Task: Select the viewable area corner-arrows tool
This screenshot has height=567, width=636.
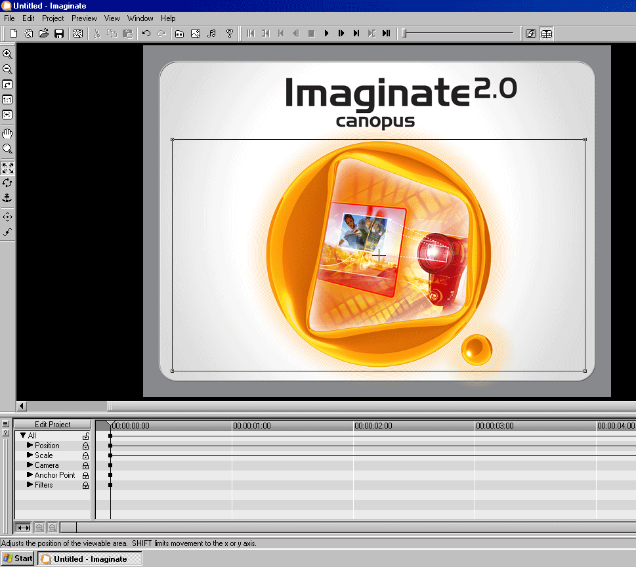Action: pos(7,168)
